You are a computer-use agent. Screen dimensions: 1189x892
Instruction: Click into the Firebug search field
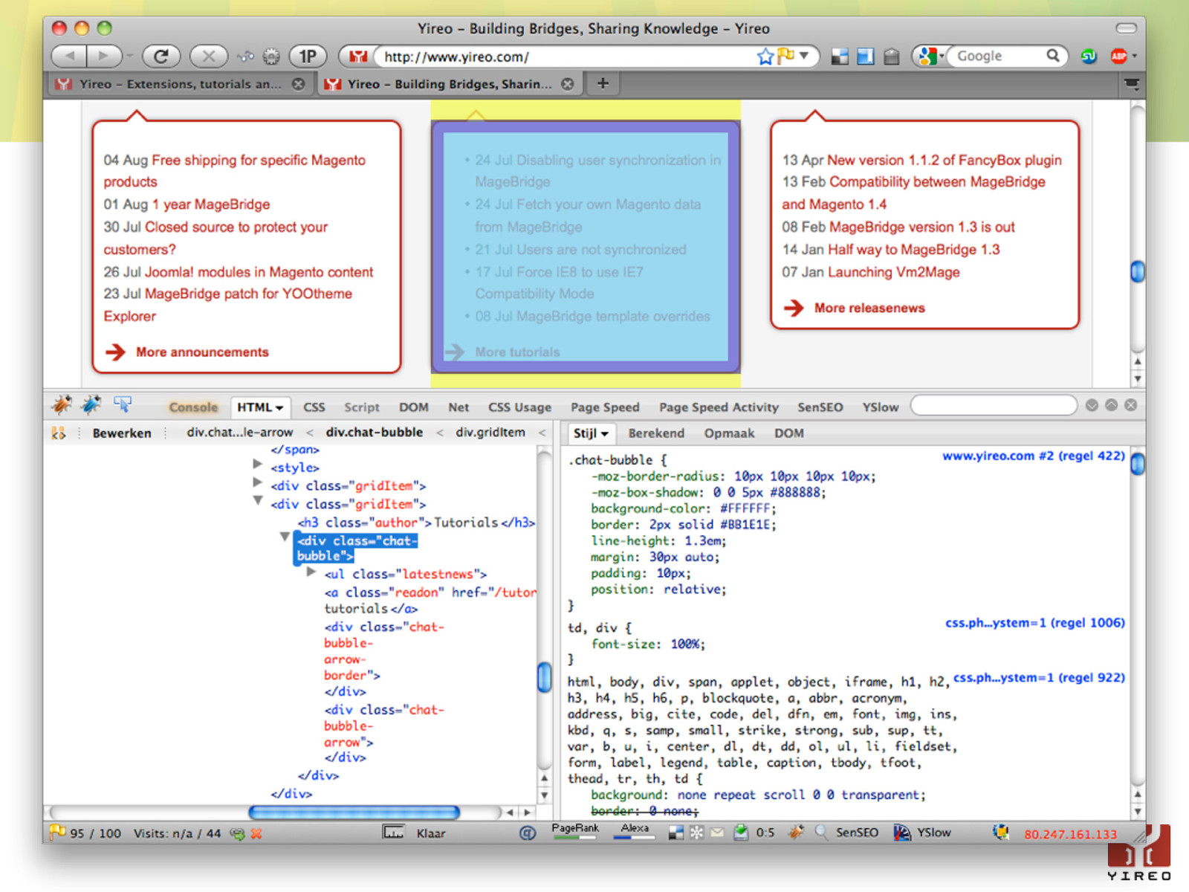point(994,406)
